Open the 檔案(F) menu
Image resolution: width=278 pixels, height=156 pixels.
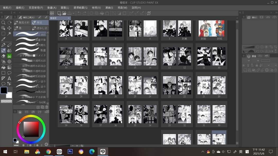click(7, 8)
